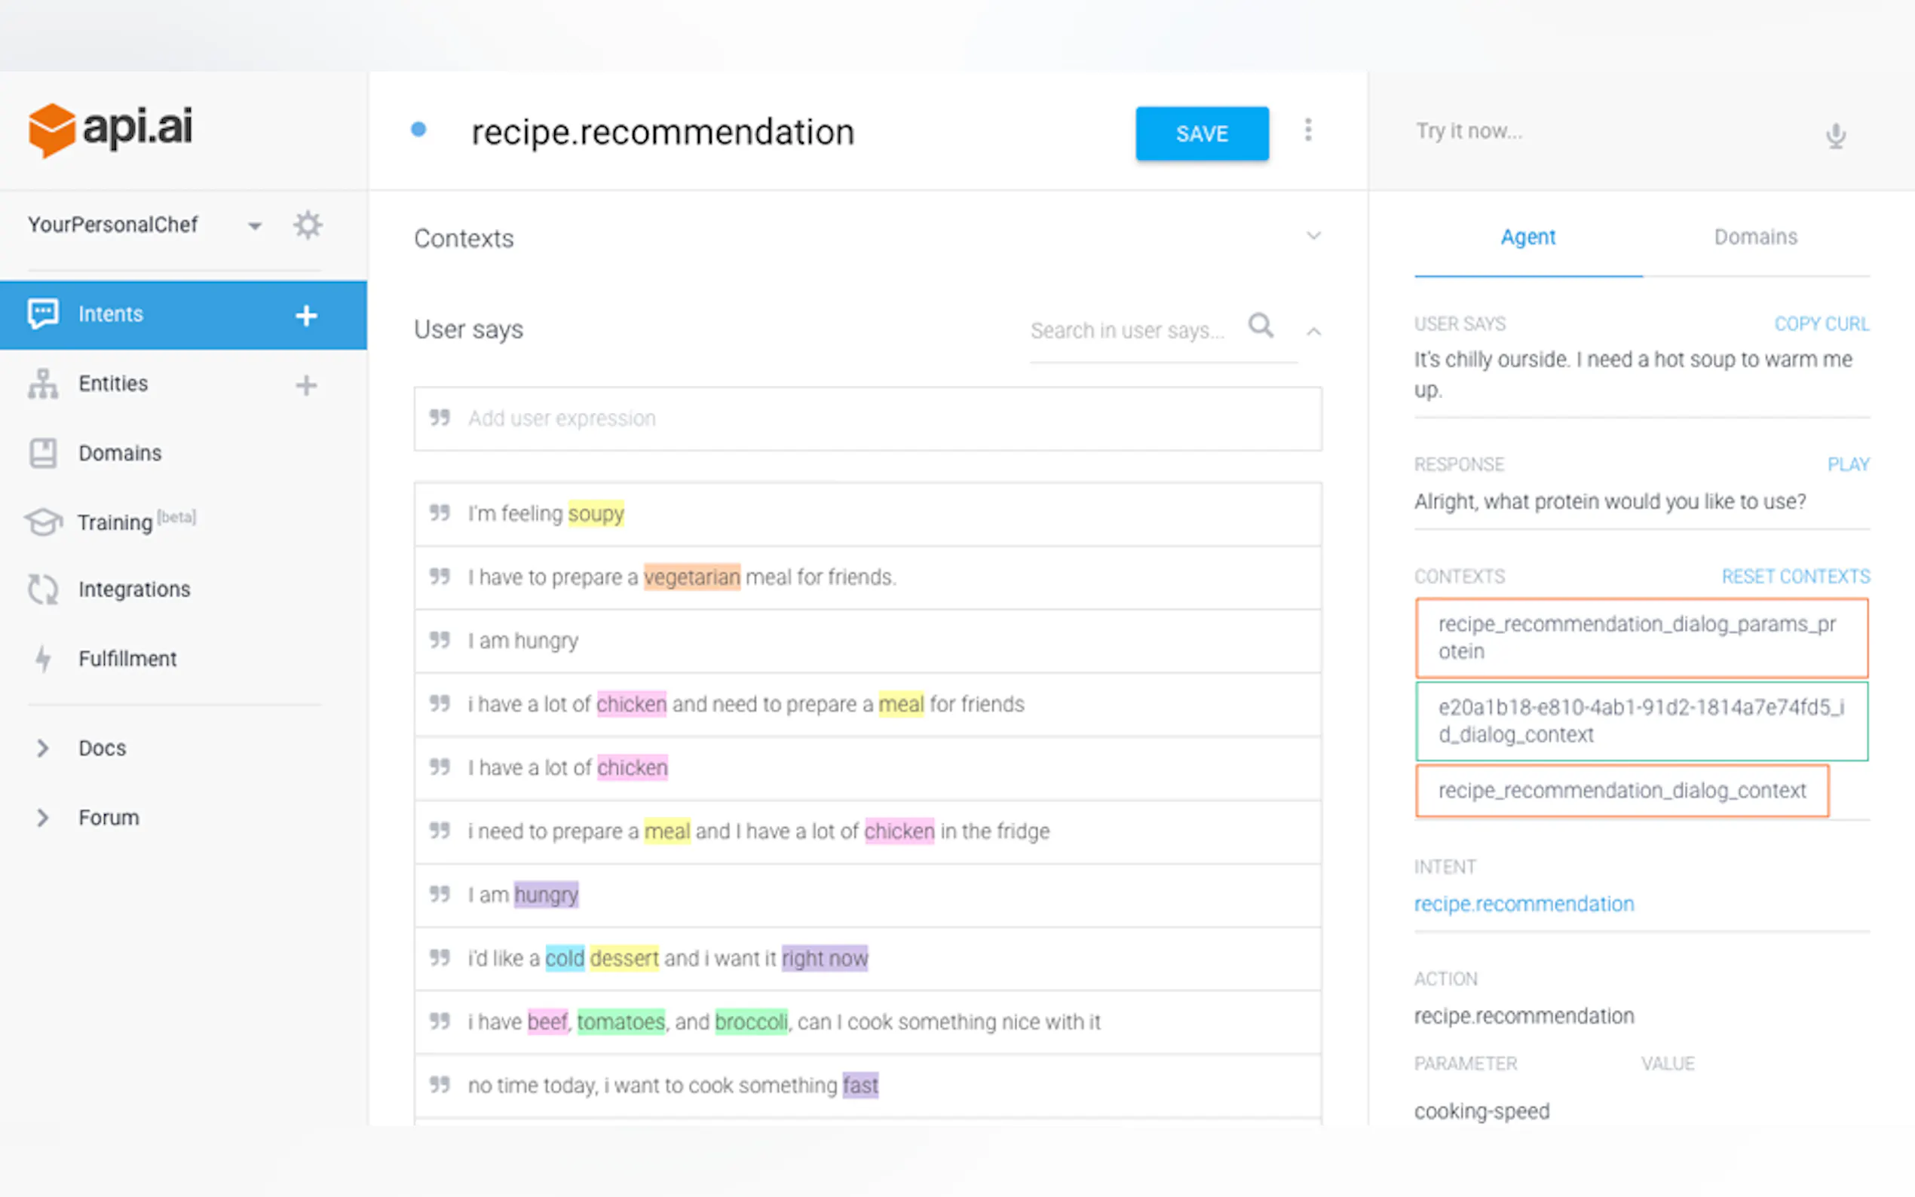This screenshot has height=1197, width=1915.
Task: Click the RESET CONTEXTS link
Action: (x=1794, y=577)
